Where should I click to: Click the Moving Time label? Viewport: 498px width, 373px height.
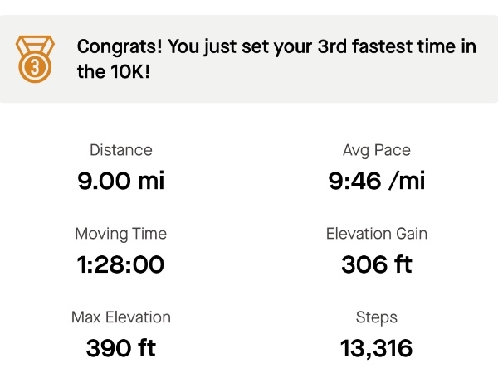[x=120, y=234]
